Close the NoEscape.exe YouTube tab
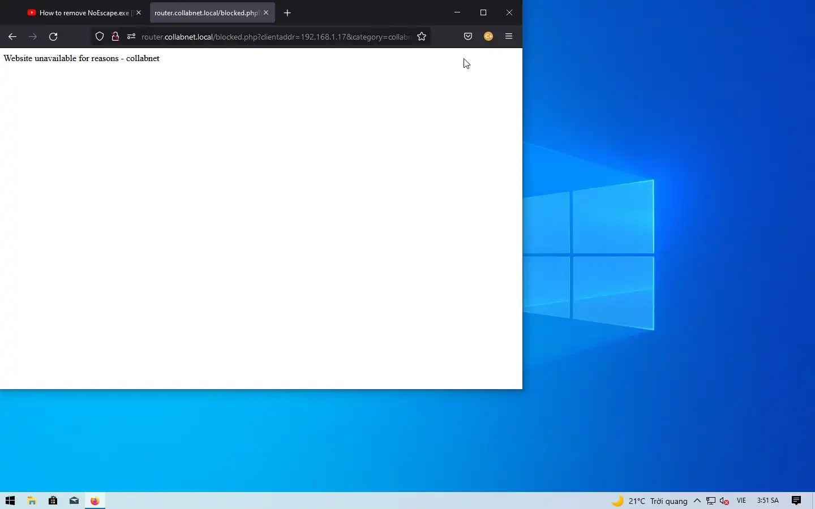This screenshot has width=815, height=509. (139, 12)
